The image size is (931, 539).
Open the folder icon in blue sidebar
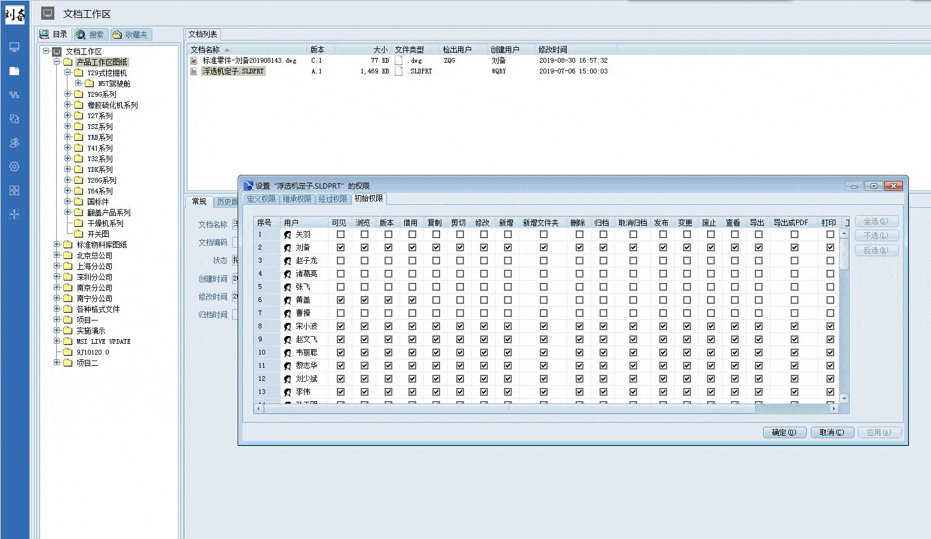click(14, 71)
